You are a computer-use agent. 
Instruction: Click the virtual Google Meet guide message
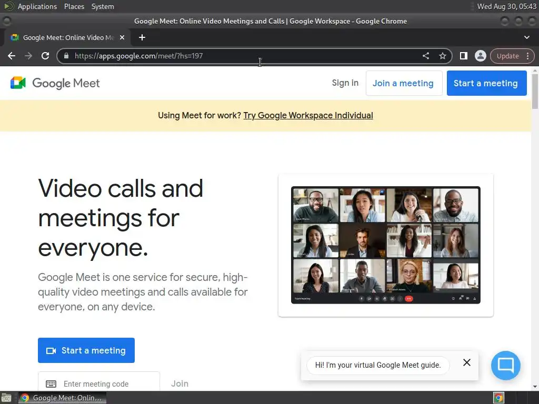(x=378, y=365)
